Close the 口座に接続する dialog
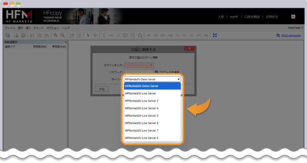This screenshot has height=163, width=307. [189, 48]
